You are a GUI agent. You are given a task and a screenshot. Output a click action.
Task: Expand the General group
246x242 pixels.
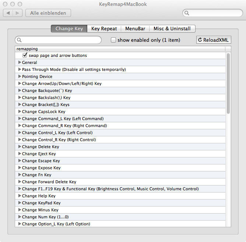tap(20, 62)
